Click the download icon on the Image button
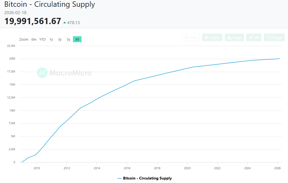Screen dimensions: 288x183 pyautogui.click(x=229, y=37)
